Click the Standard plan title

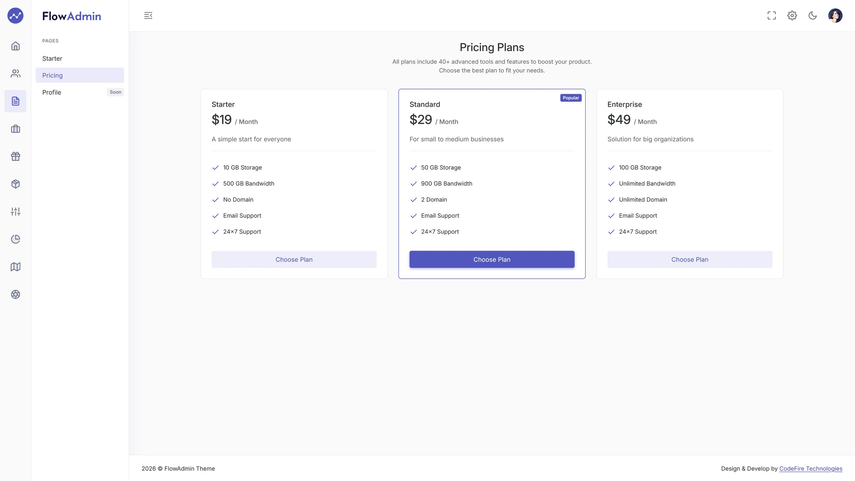[425, 104]
